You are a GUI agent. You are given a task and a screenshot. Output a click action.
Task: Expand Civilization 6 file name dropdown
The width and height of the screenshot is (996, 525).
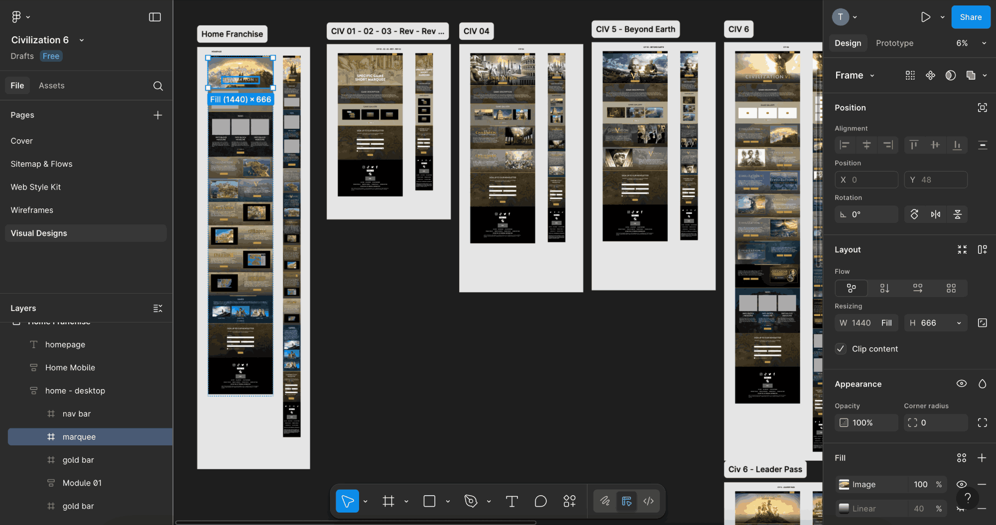tap(82, 40)
